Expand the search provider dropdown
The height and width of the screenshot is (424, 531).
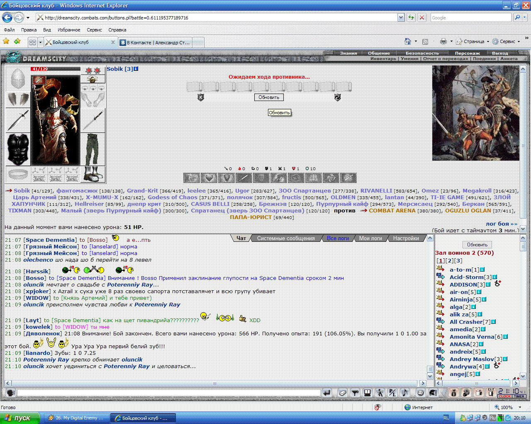pyautogui.click(x=525, y=18)
